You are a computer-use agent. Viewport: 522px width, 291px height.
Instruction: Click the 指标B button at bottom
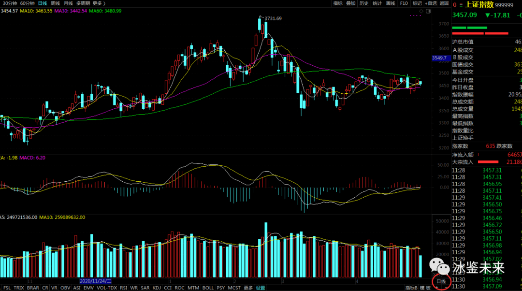point(411,288)
